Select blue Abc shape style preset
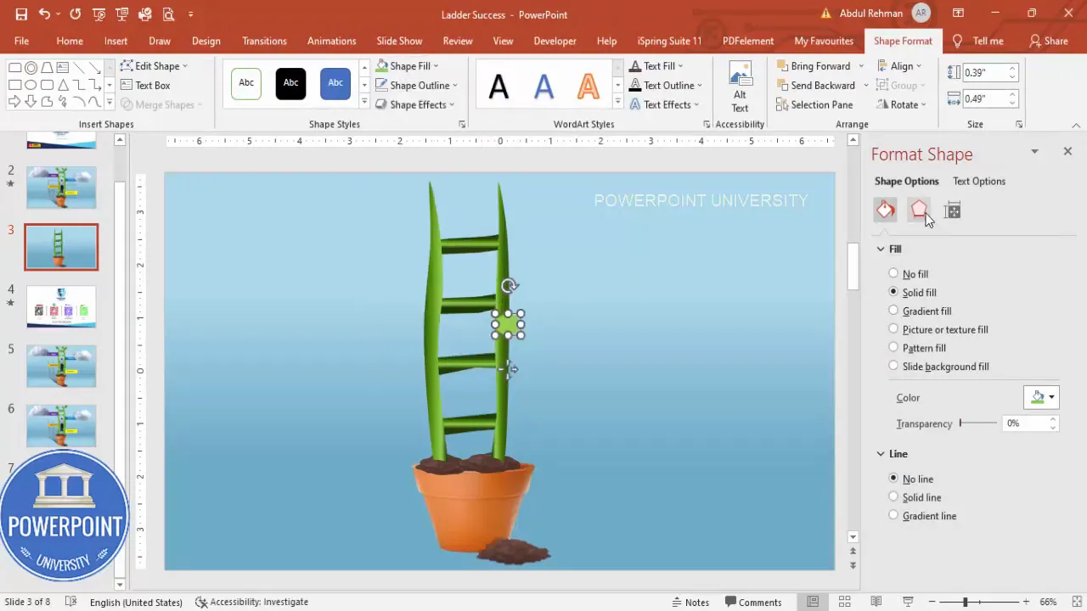Image resolution: width=1087 pixels, height=611 pixels. 335,83
